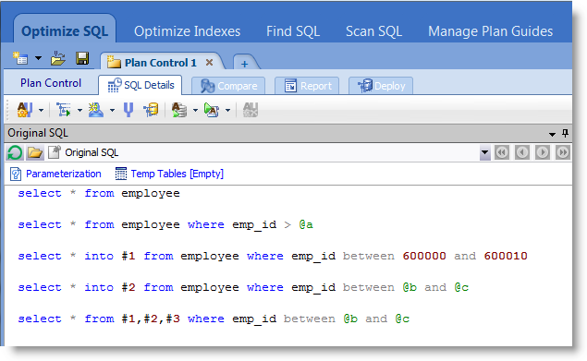This screenshot has width=587, height=361.
Task: Click the Save floppy disk icon
Action: tap(82, 59)
